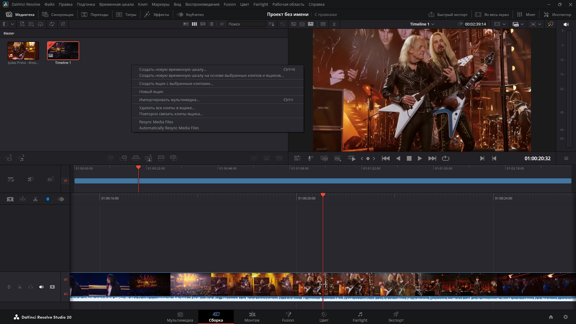The width and height of the screenshot is (576, 324).
Task: Select timeline viewer mode
Action: [x=311, y=24]
